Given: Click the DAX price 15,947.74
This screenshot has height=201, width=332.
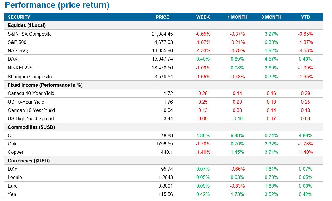Looking at the screenshot, I should 162,59.
